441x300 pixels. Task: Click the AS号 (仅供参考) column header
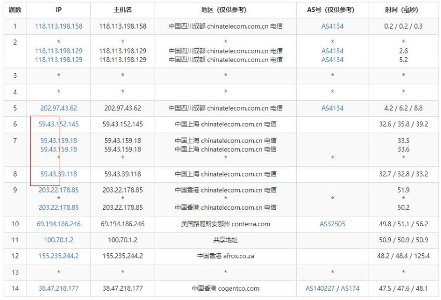coord(332,10)
